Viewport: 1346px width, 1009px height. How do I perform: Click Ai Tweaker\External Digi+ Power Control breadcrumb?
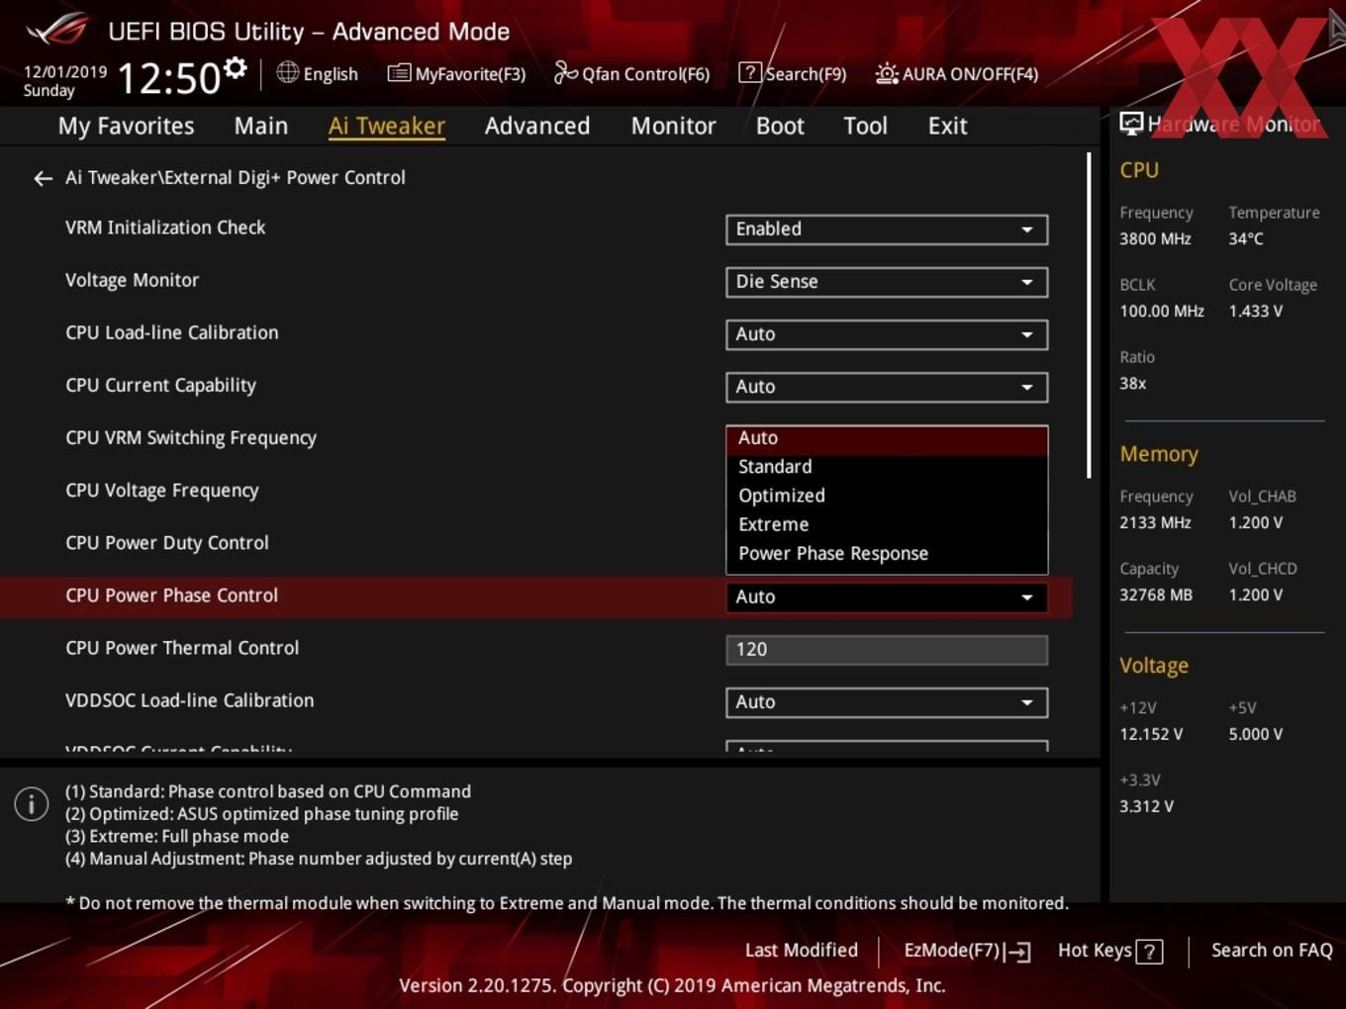click(236, 178)
